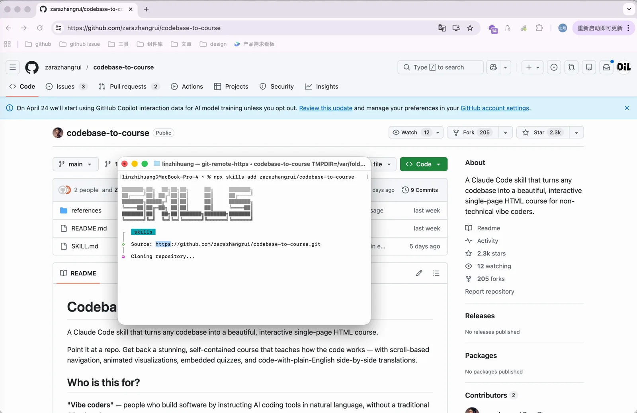This screenshot has height=413, width=637.
Task: Open the browser apps grid icon
Action: tap(8, 44)
